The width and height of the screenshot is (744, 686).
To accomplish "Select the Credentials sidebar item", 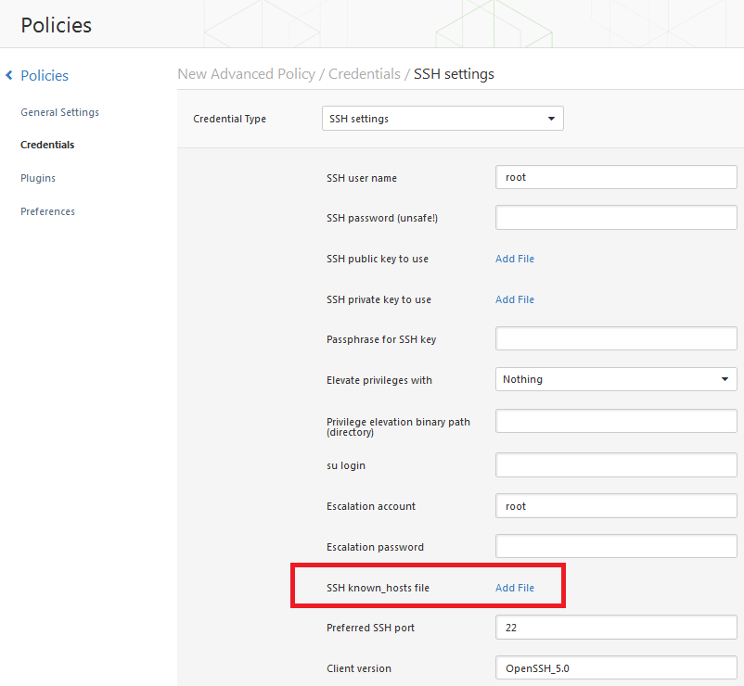I will tap(47, 145).
